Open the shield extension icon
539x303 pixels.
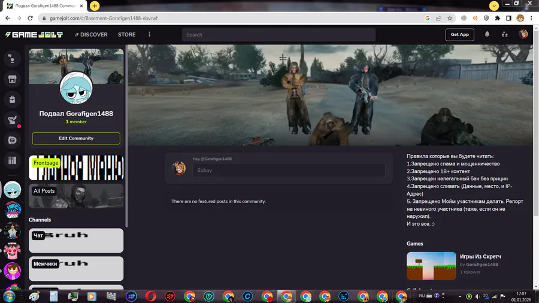click(486, 18)
